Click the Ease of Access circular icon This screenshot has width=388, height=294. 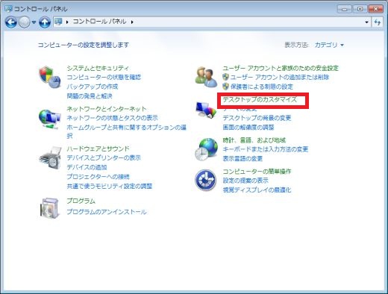[205, 180]
